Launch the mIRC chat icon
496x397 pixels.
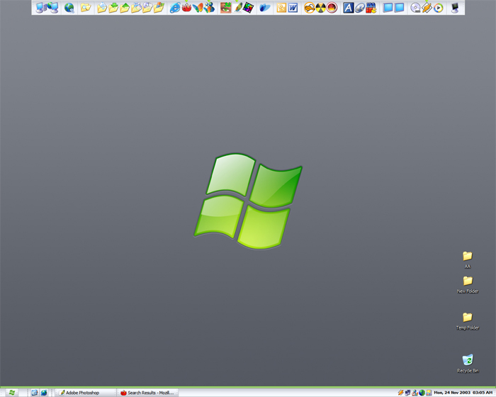(x=371, y=8)
